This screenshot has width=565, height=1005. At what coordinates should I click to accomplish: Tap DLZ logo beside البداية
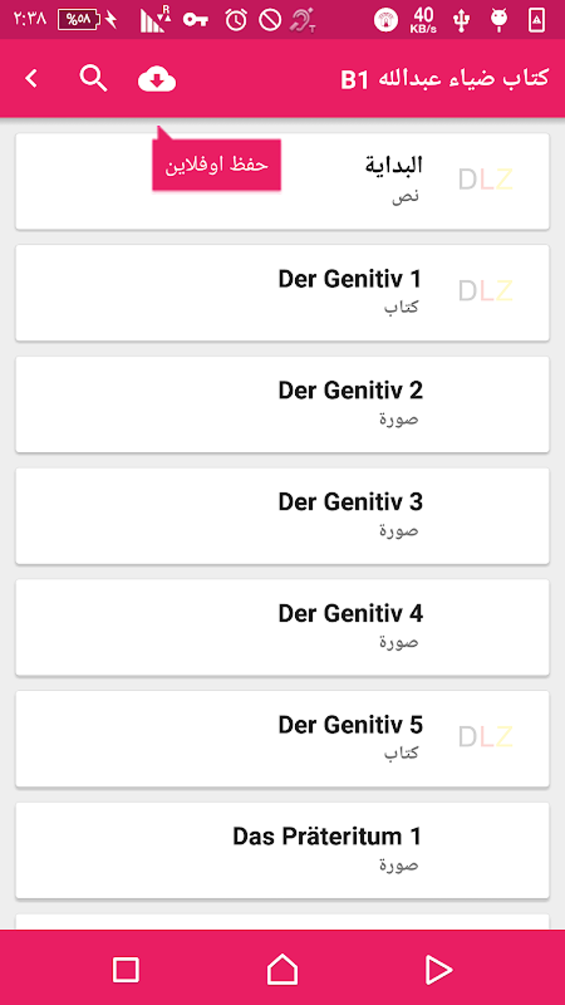click(x=485, y=180)
